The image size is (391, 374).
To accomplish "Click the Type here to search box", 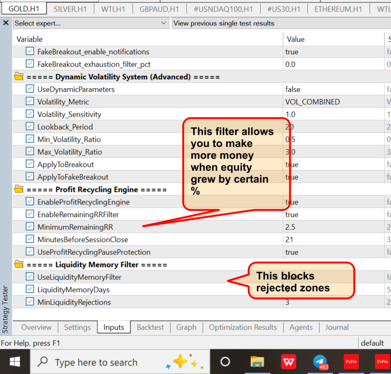I will click(x=120, y=362).
